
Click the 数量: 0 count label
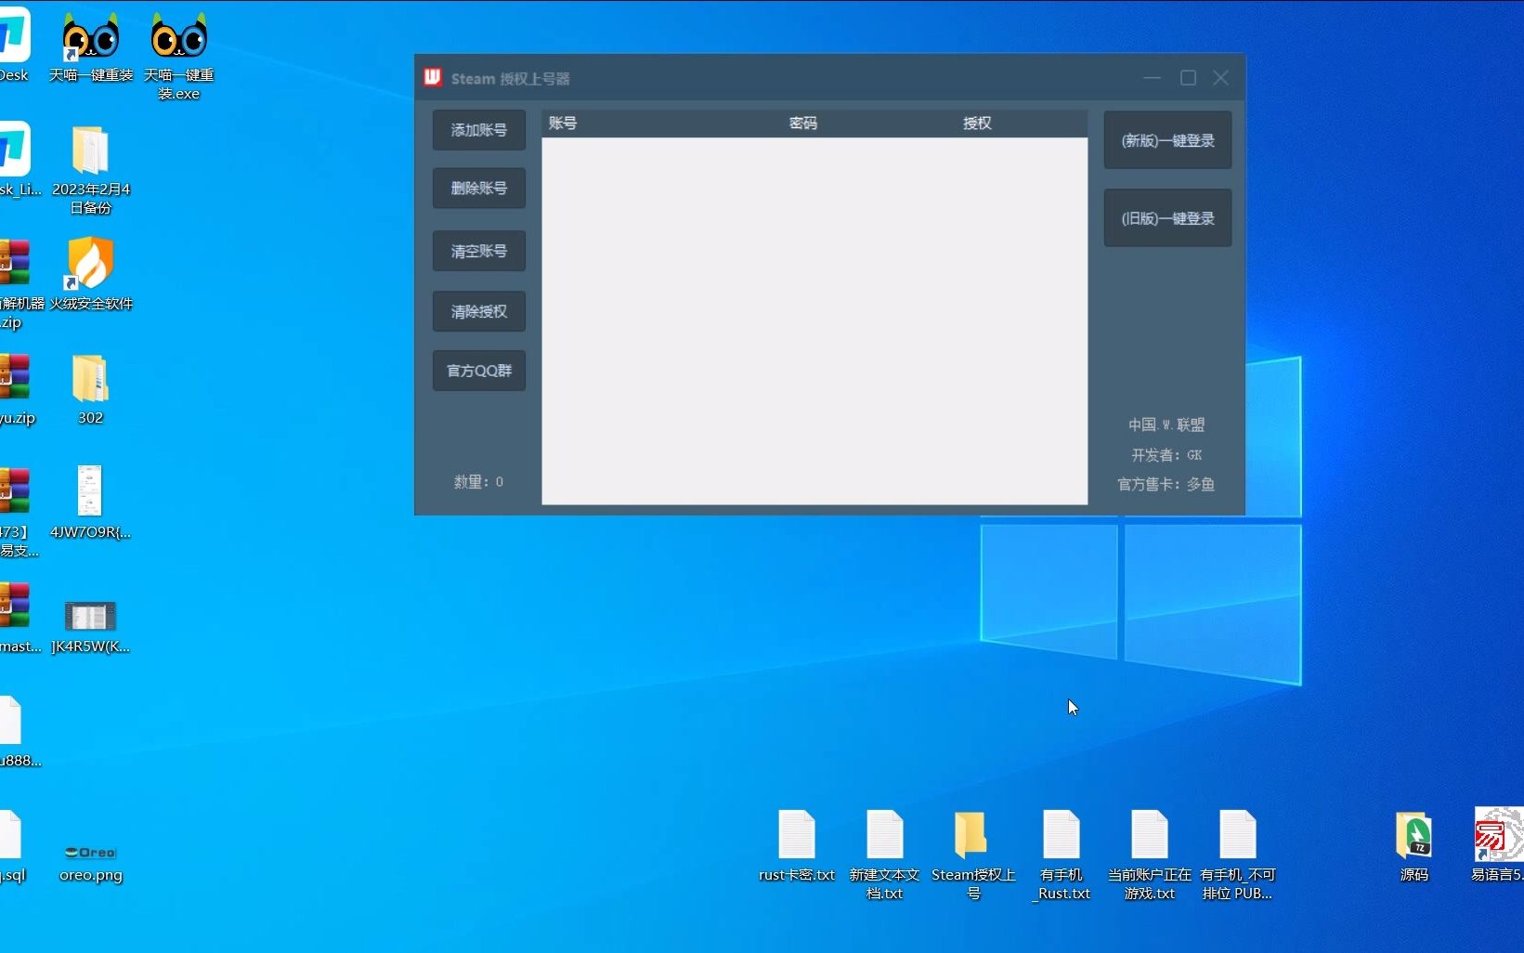(478, 482)
